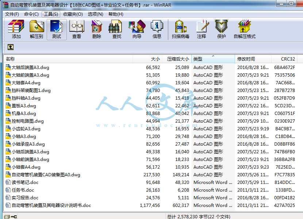The height and width of the screenshot is (219, 303).
Task: Open the 命令(C) menu
Action: [x=31, y=14]
